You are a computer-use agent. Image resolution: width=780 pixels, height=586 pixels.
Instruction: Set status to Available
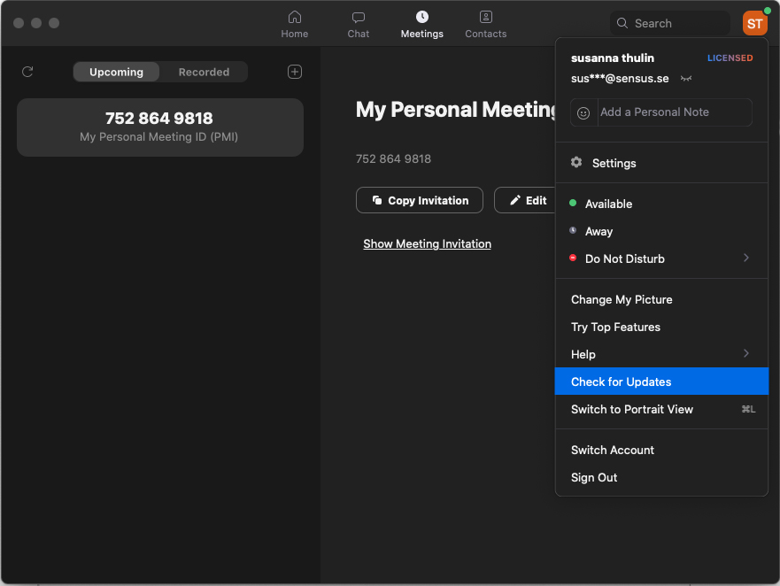coord(661,204)
